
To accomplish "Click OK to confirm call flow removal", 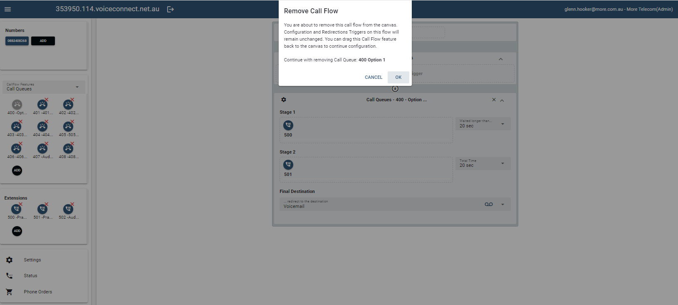I will tap(398, 77).
